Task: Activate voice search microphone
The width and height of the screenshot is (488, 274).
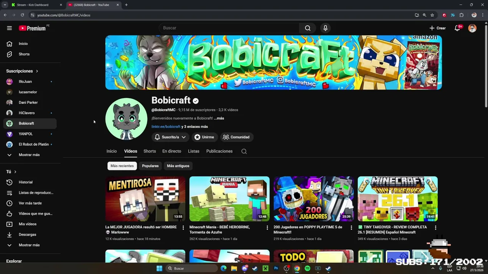Action: (x=325, y=28)
